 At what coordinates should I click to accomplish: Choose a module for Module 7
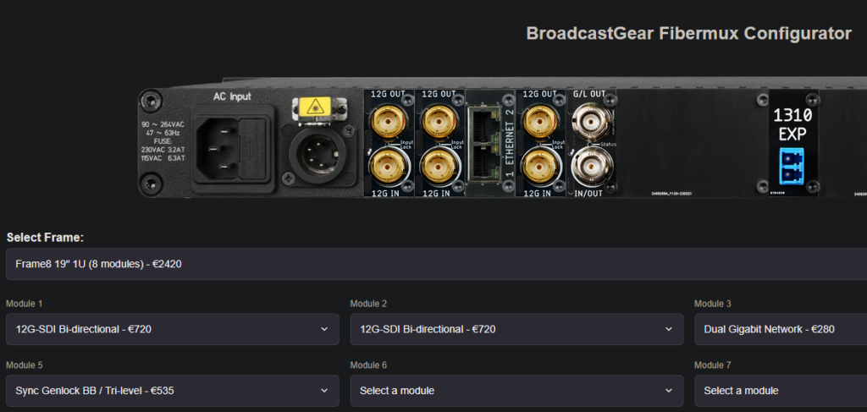781,391
